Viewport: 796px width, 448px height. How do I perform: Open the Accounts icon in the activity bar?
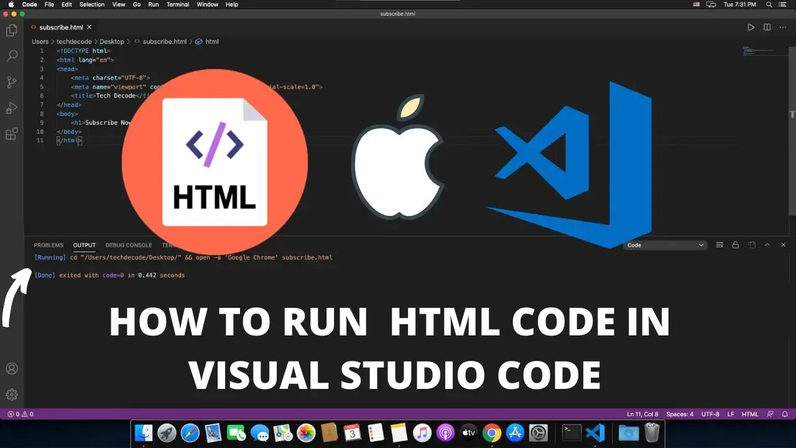tap(11, 368)
